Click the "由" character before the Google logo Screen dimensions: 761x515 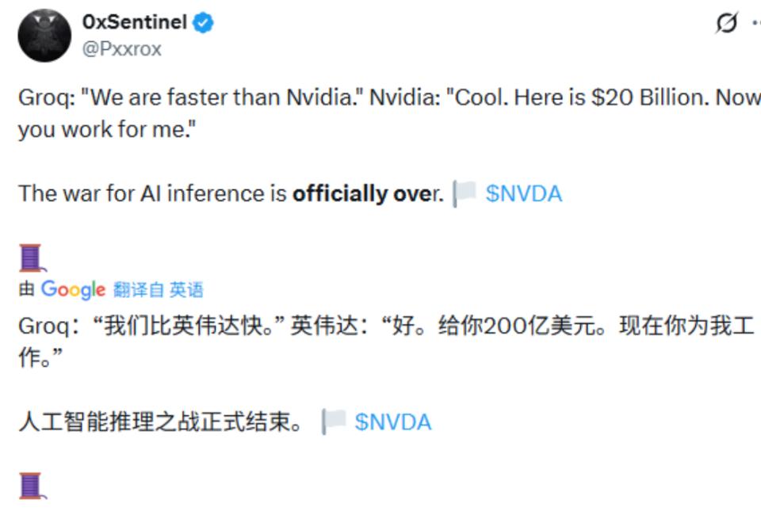pos(26,290)
